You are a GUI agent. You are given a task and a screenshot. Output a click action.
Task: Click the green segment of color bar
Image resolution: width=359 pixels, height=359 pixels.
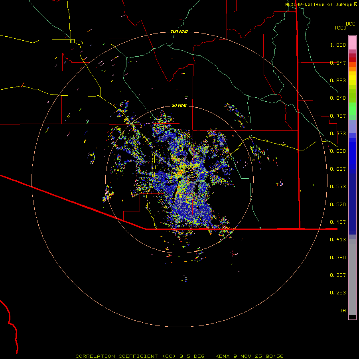[x=352, y=108]
